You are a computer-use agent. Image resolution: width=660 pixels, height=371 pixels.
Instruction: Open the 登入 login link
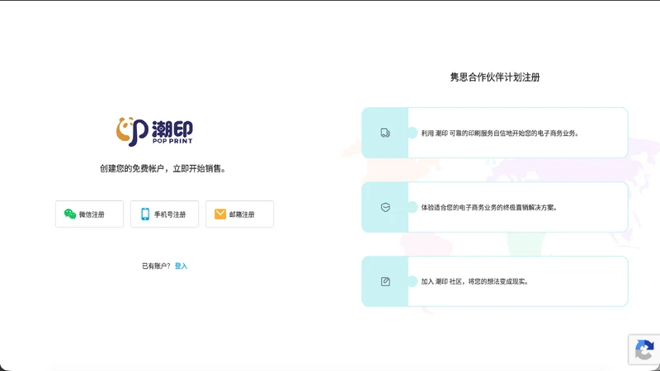(181, 265)
